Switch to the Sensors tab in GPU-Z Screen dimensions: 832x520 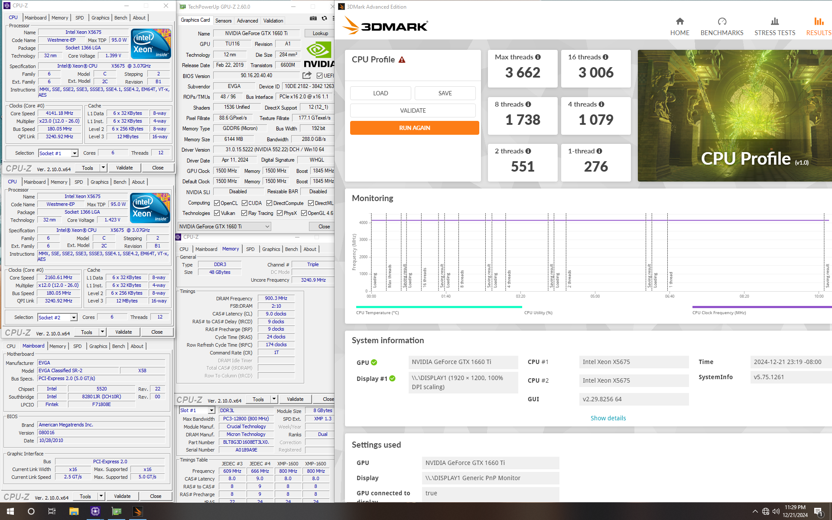point(224,21)
